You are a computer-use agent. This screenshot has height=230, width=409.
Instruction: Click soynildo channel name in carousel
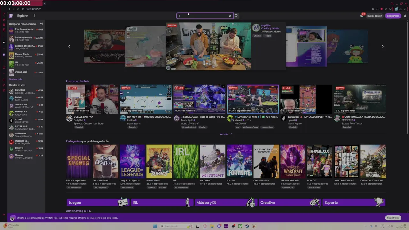(266, 25)
